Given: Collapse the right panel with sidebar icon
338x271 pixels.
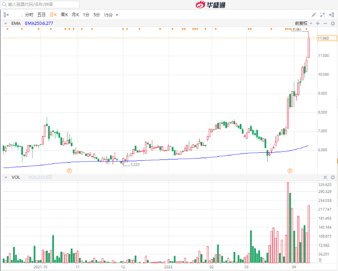Looking at the screenshot, I should point(331,15).
